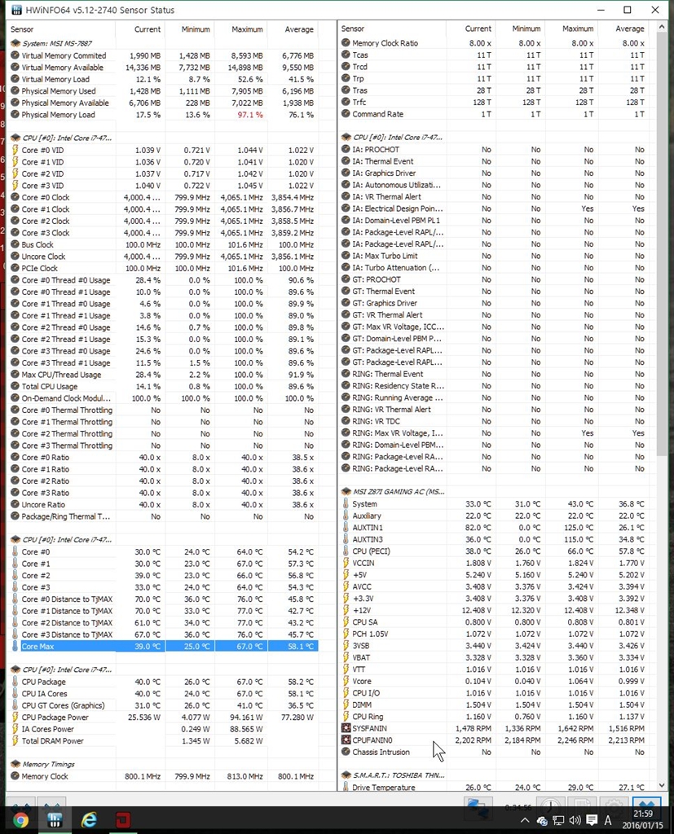The height and width of the screenshot is (834, 674).
Task: Click the Maximum header above Virtual Memory values
Action: tap(247, 29)
